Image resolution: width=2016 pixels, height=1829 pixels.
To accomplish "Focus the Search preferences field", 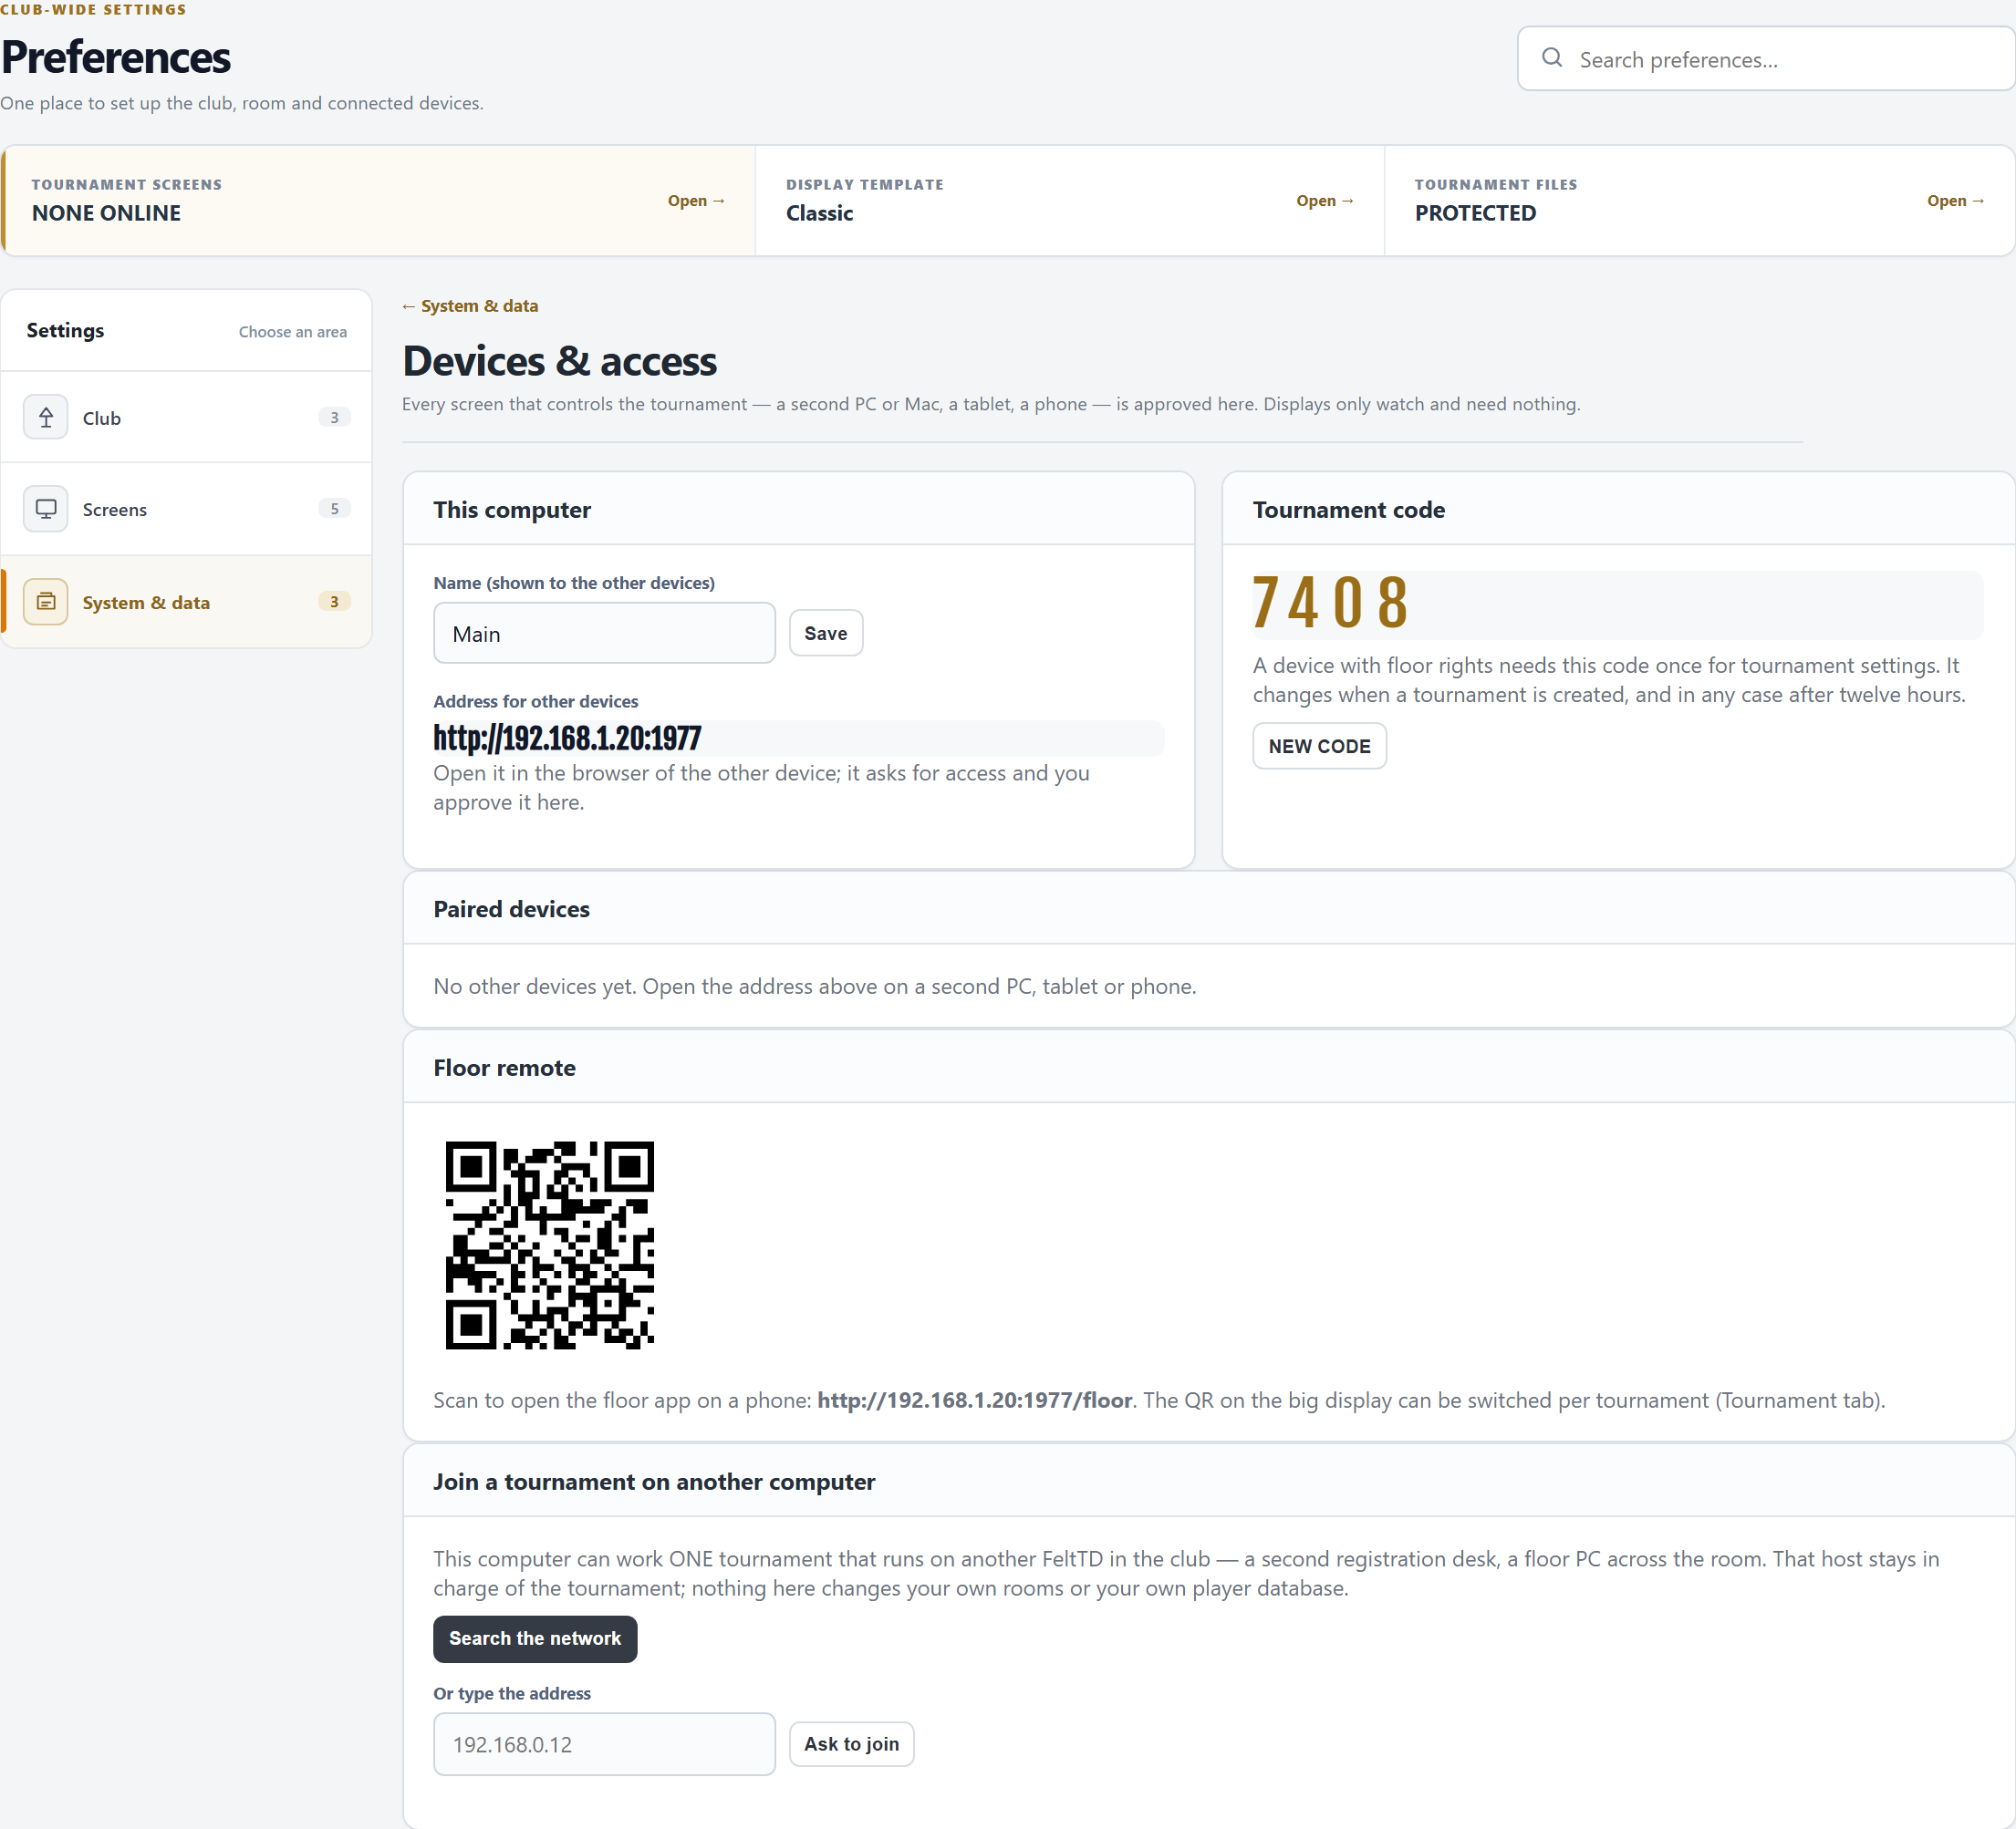I will click(x=1767, y=59).
